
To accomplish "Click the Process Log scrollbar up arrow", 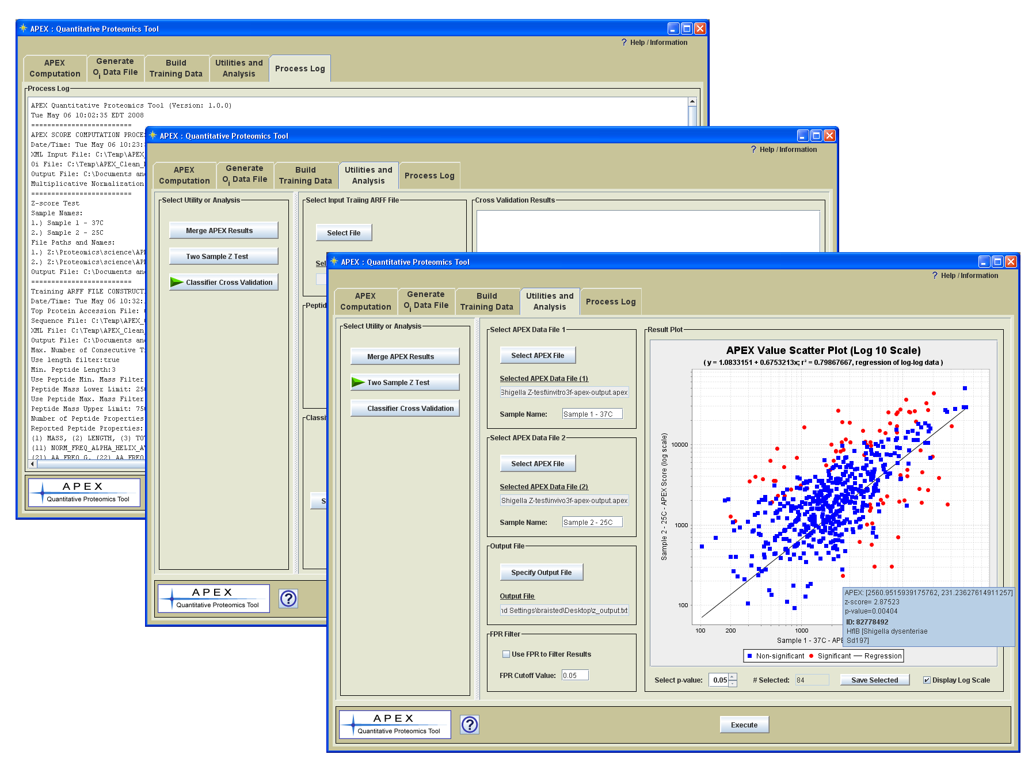I will pos(692,102).
